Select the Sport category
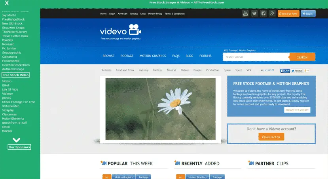Viewport: 328px width, 179px height. pos(239,70)
